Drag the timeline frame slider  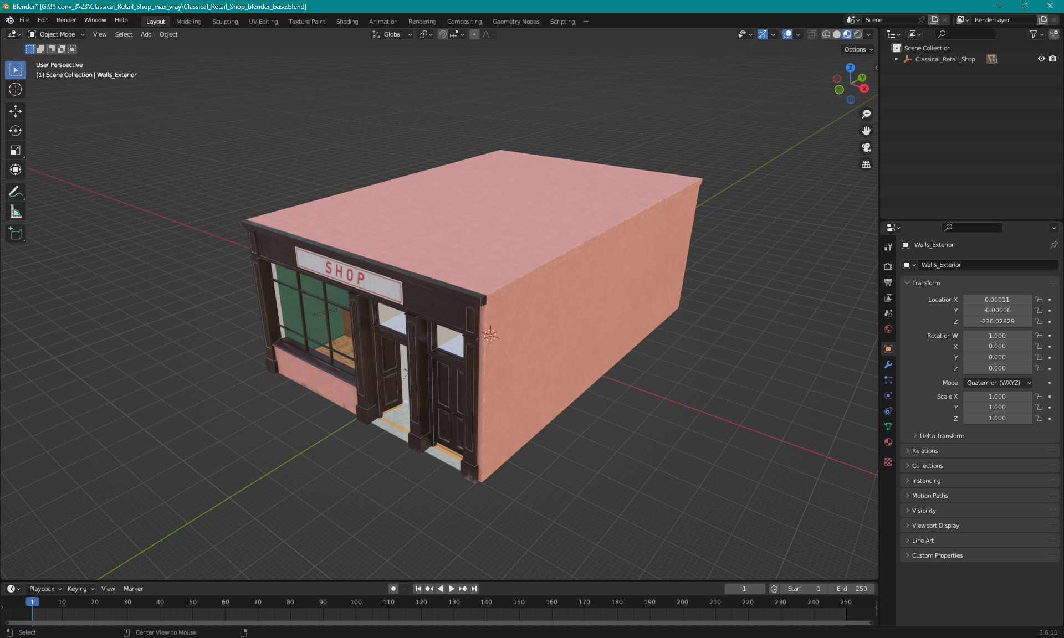(33, 601)
